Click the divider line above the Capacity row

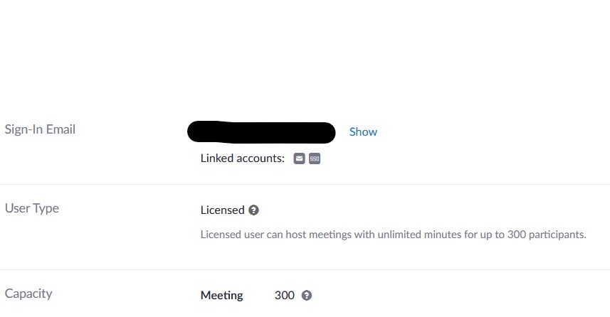tap(305, 269)
